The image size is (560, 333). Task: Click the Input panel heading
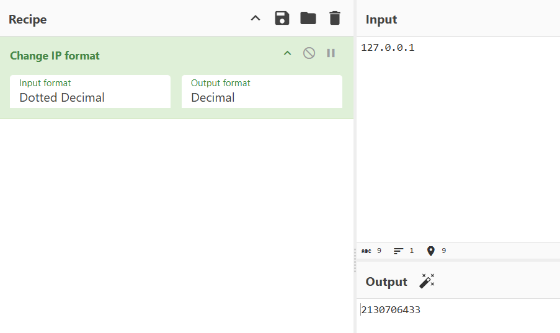pyautogui.click(x=381, y=19)
